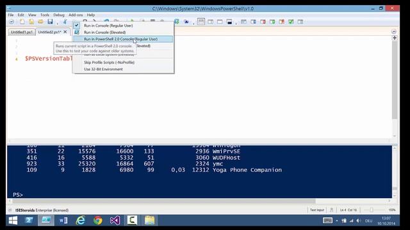The image size is (410, 230).
Task: Click the orange-red panel toolbar icon
Action: (x=282, y=22)
